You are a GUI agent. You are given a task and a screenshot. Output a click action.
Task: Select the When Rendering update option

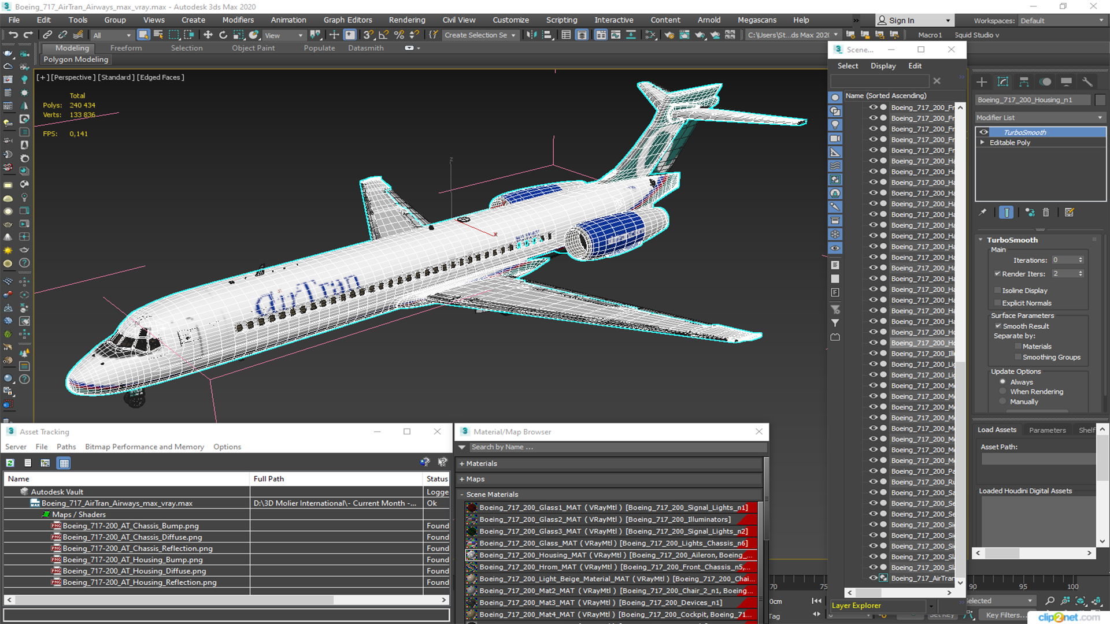(1003, 392)
